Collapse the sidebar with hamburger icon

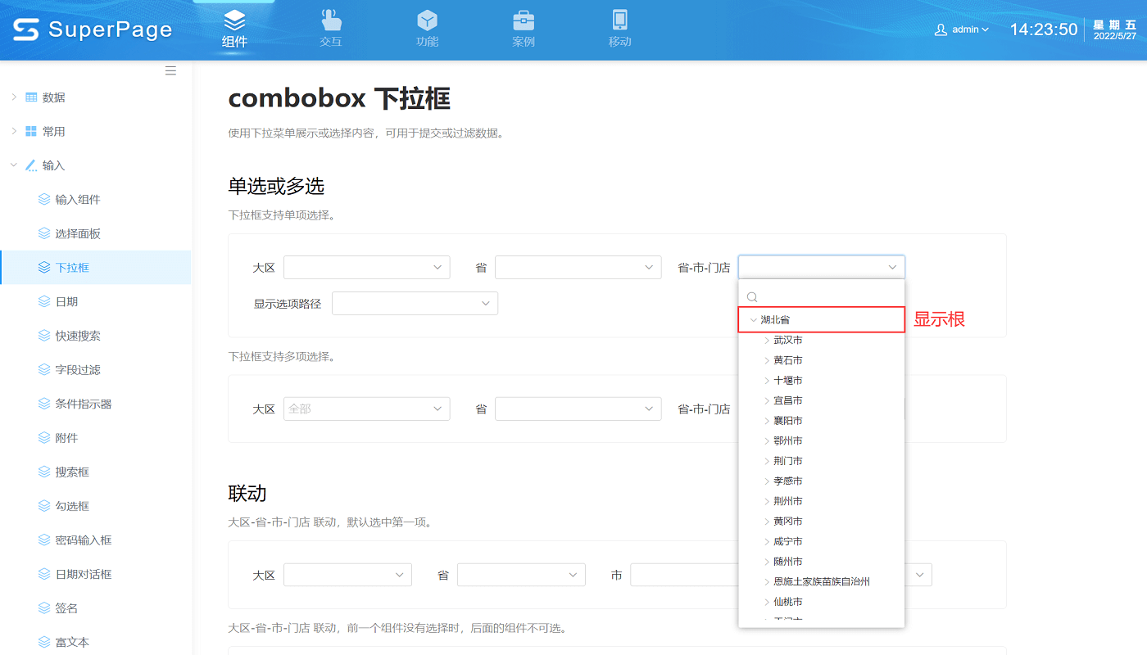[170, 70]
